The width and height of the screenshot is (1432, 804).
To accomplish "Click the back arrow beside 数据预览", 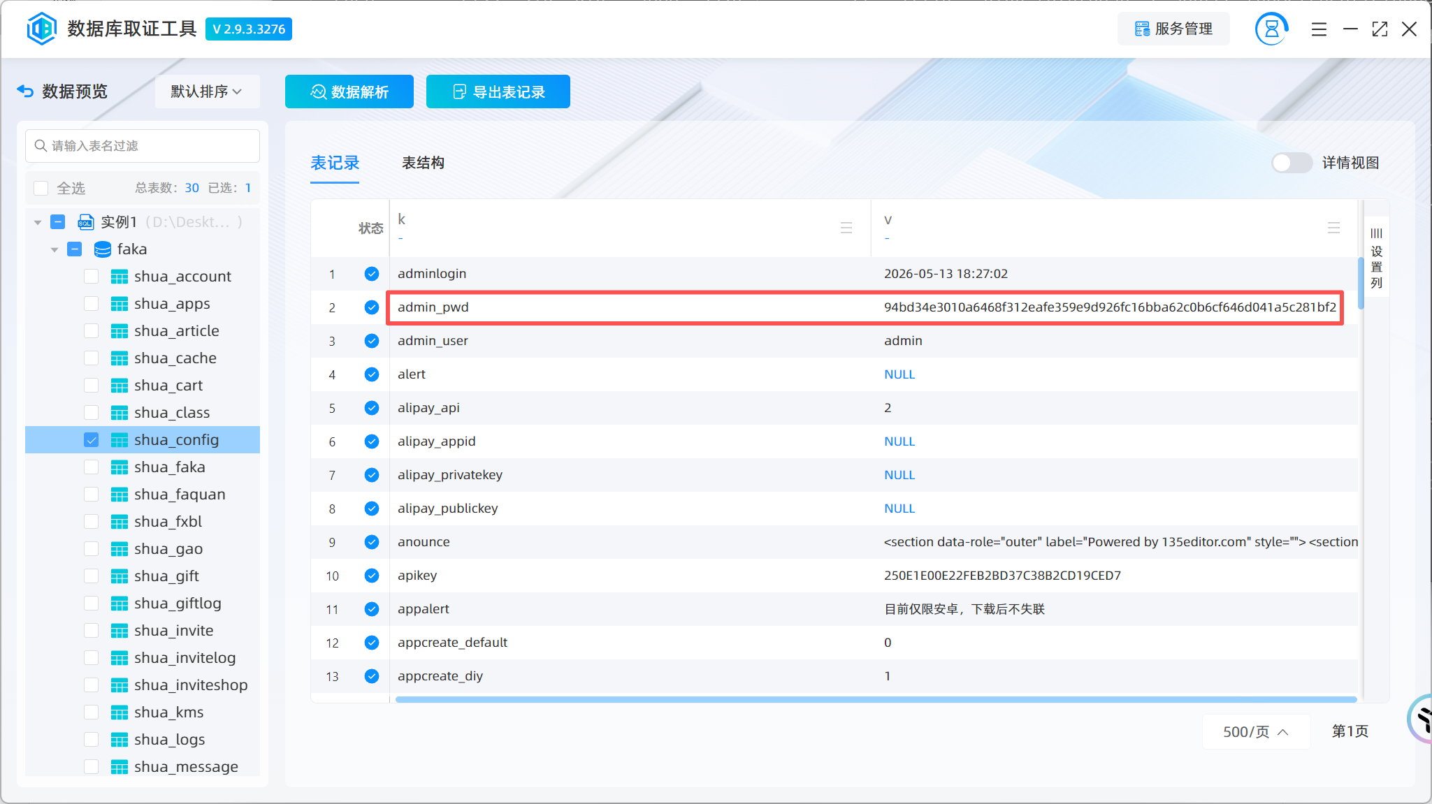I will click(25, 92).
